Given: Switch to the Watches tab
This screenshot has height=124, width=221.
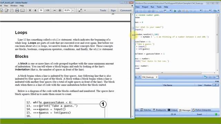Looking at the screenshot, I should point(146,110).
